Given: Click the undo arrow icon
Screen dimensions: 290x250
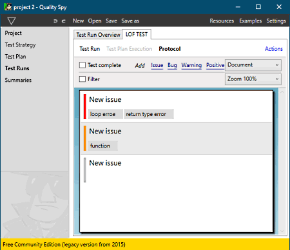Looking at the screenshot, I should point(55,21).
